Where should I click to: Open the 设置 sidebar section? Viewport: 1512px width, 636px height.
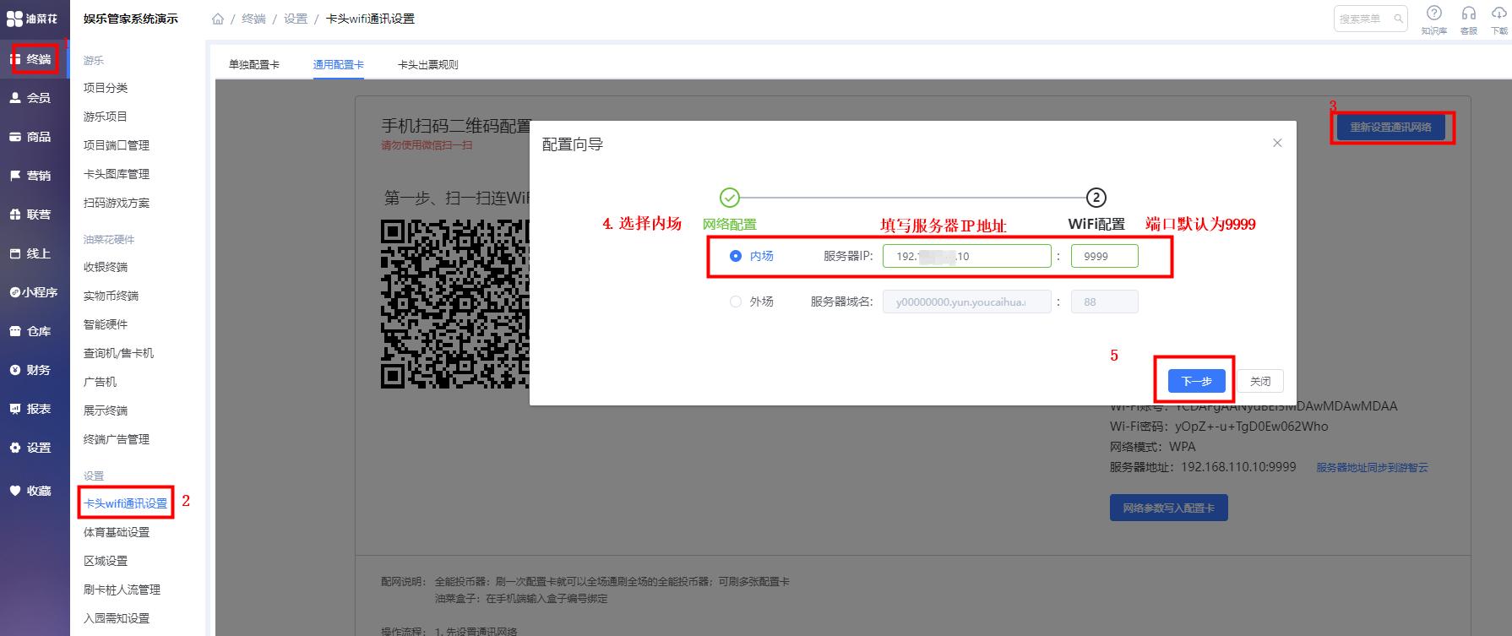35,448
